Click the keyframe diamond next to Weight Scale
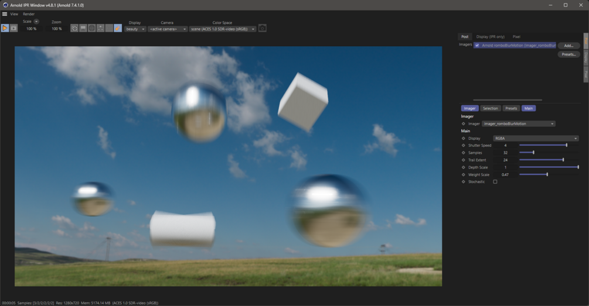Image resolution: width=589 pixels, height=306 pixels. click(463, 174)
